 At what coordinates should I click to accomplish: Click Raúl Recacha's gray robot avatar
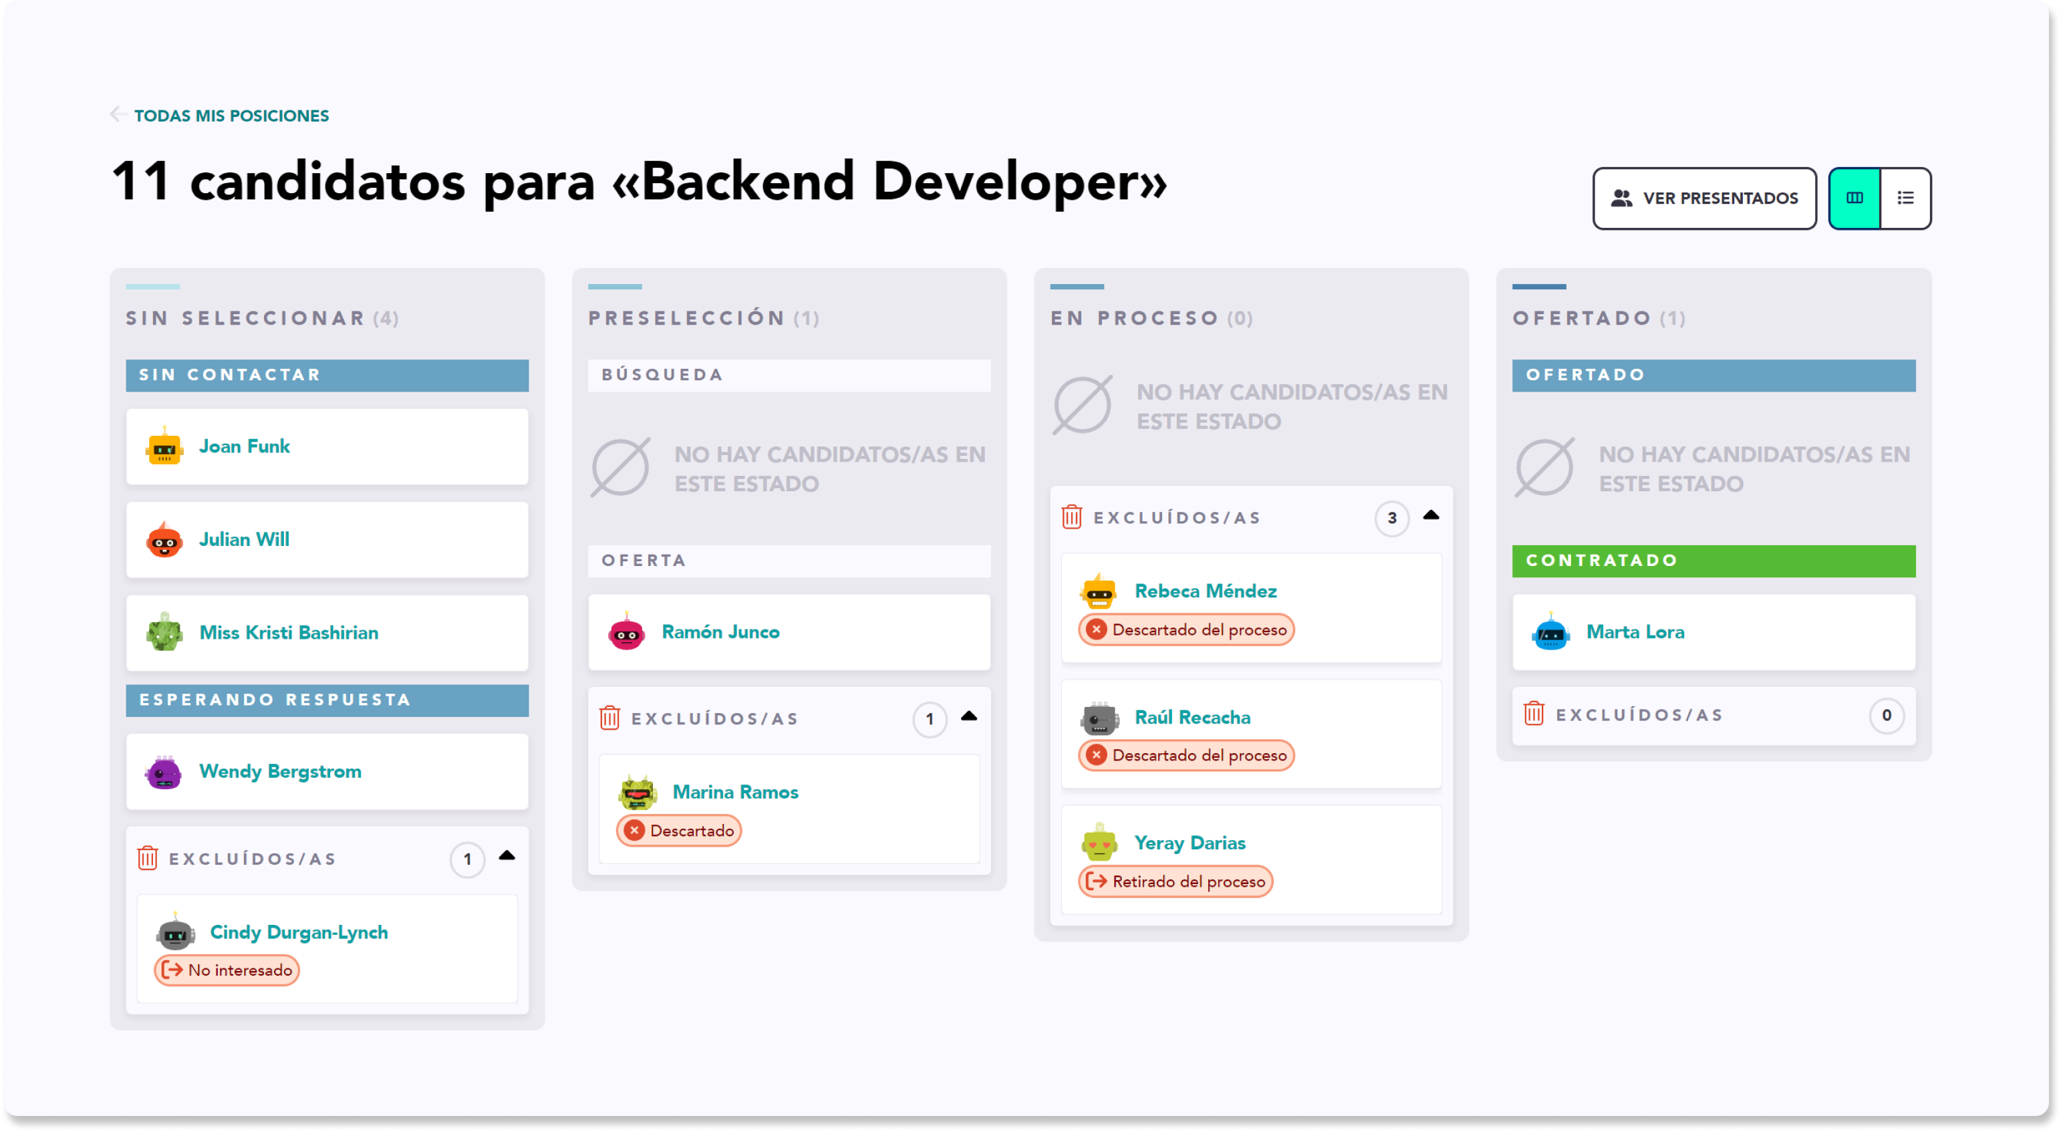pos(1099,718)
